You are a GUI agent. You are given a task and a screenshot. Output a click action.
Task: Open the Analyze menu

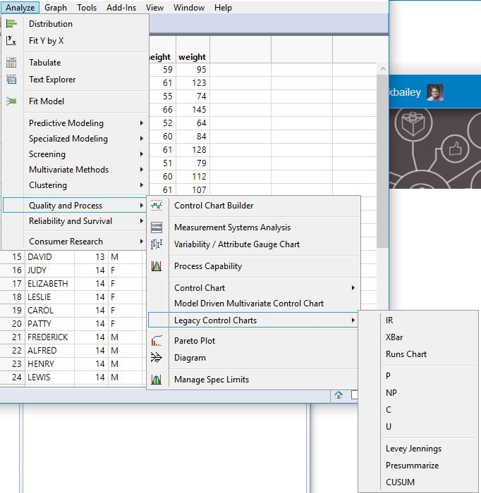pos(20,7)
